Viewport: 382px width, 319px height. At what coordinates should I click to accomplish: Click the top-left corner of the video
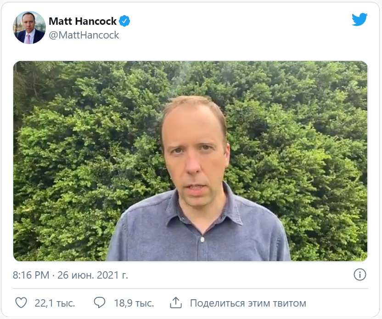[x=17, y=65]
